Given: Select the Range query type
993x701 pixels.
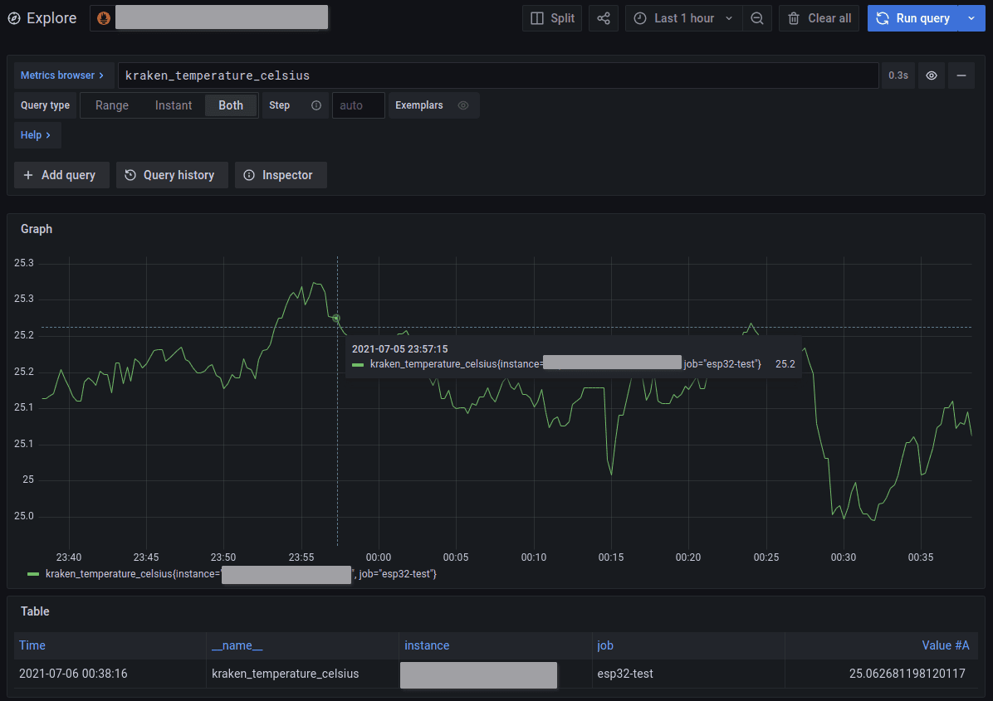Looking at the screenshot, I should coord(112,105).
